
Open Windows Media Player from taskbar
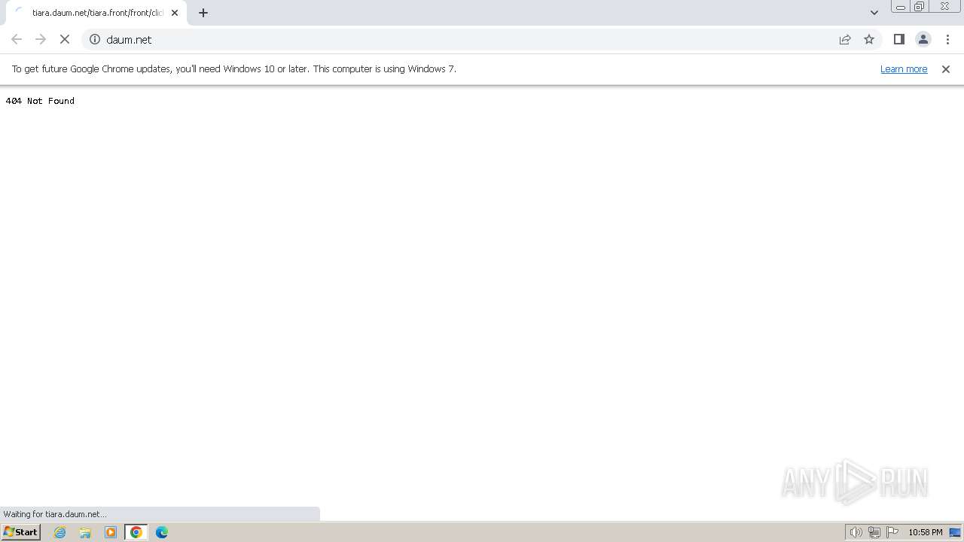click(111, 532)
